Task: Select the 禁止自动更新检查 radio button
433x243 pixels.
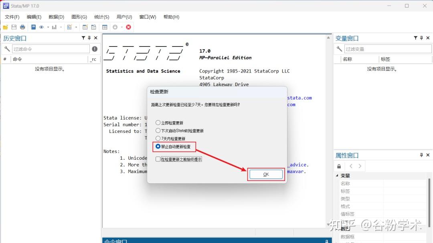Action: click(x=158, y=147)
